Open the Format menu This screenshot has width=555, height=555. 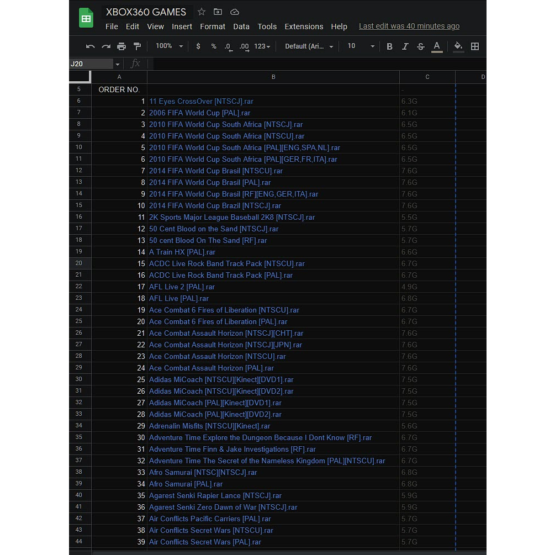(x=213, y=27)
